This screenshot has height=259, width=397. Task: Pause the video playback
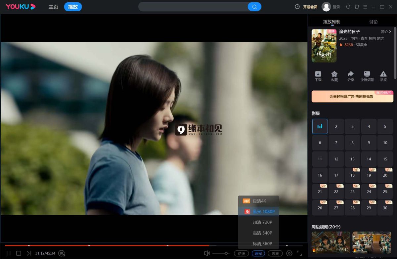(9, 253)
